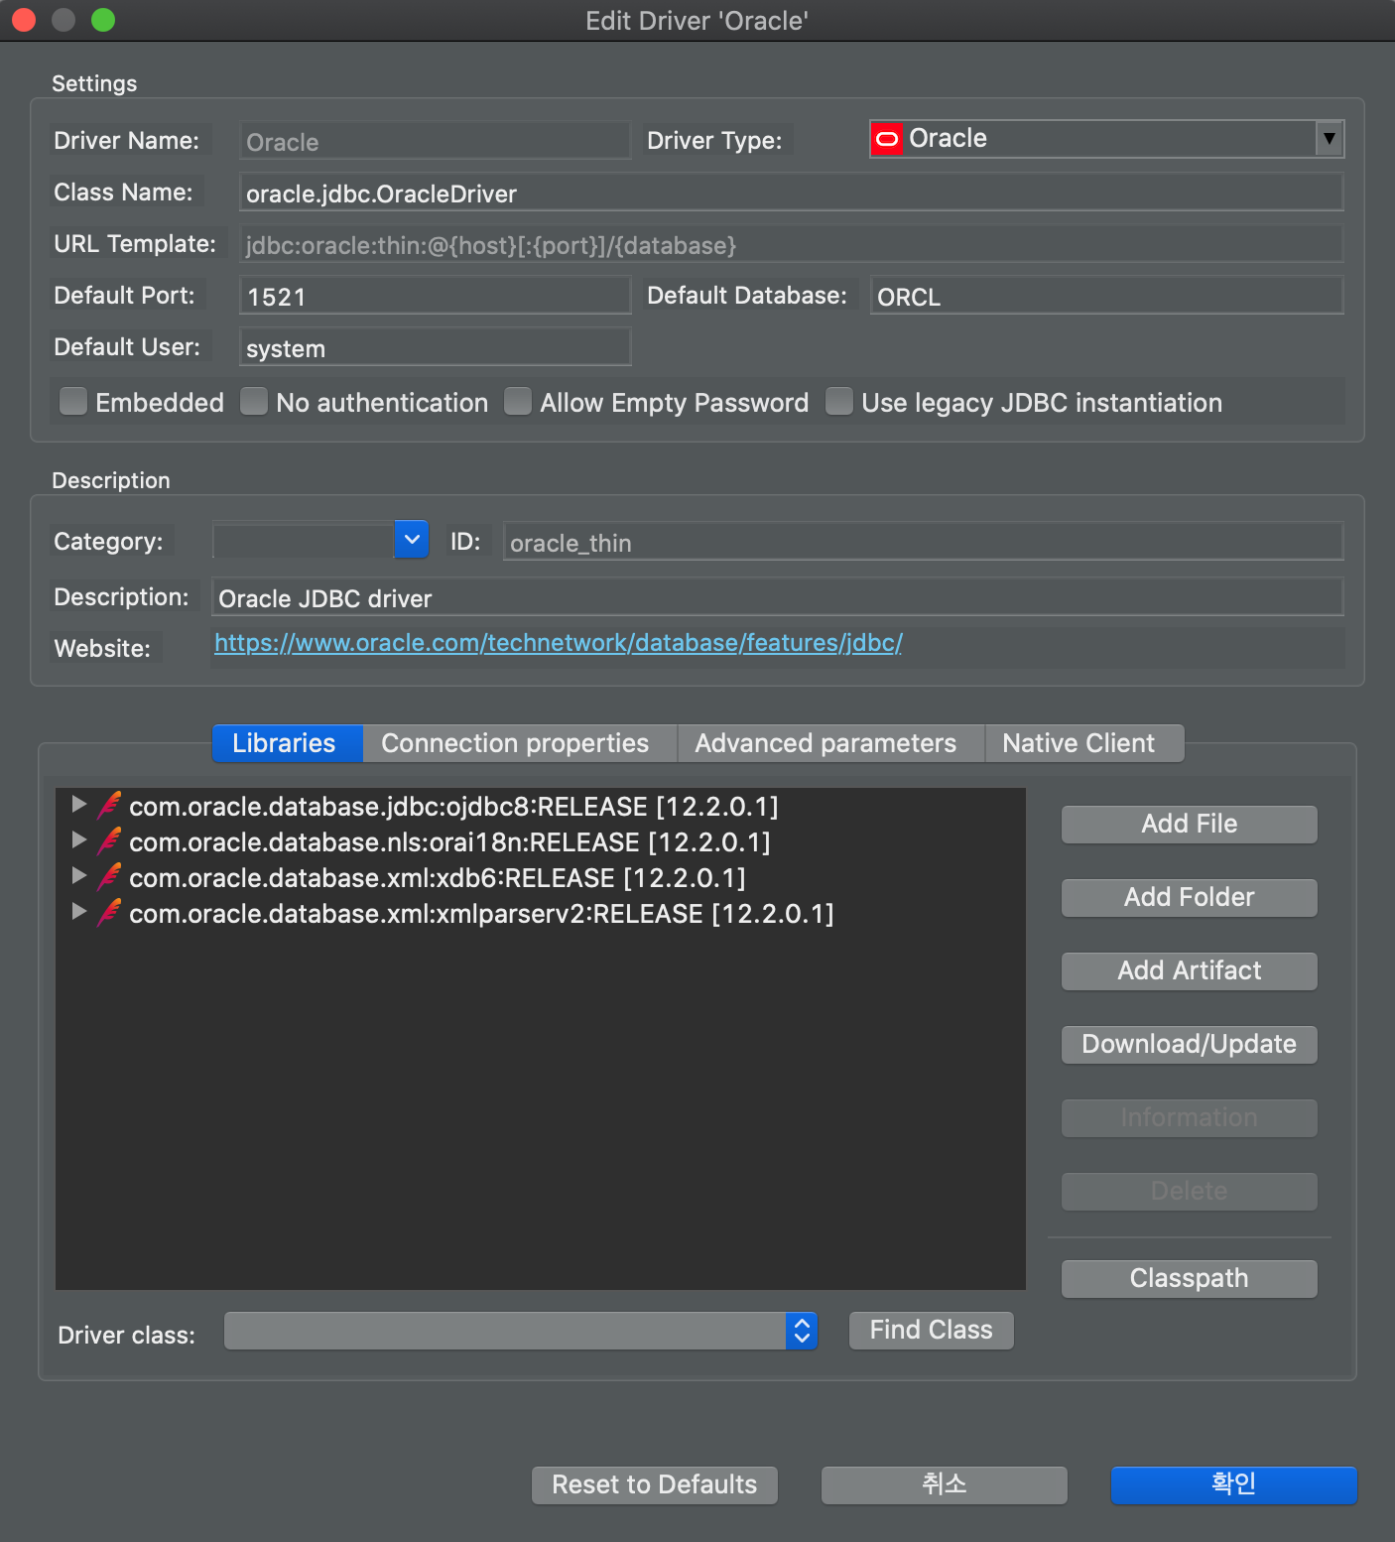
Task: Toggle the No authentication checkbox
Action: [254, 401]
